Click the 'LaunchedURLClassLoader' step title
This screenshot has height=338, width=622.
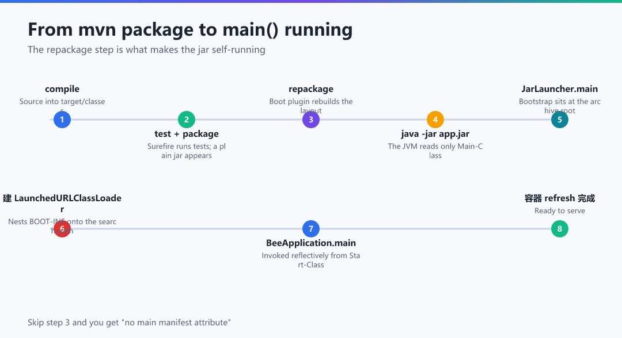pos(62,203)
